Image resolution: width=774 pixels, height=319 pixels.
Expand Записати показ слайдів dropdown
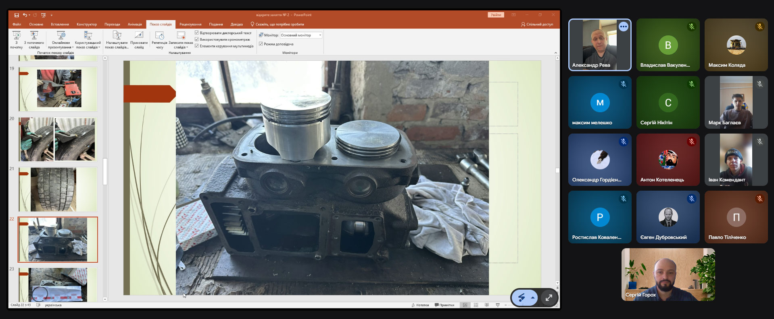point(181,47)
